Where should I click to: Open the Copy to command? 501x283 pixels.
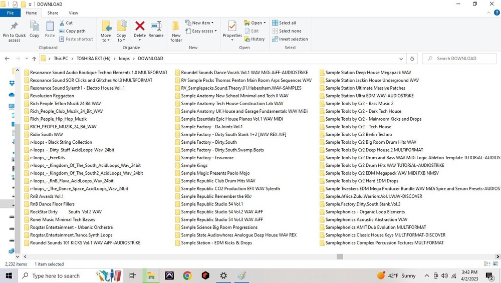(121, 31)
